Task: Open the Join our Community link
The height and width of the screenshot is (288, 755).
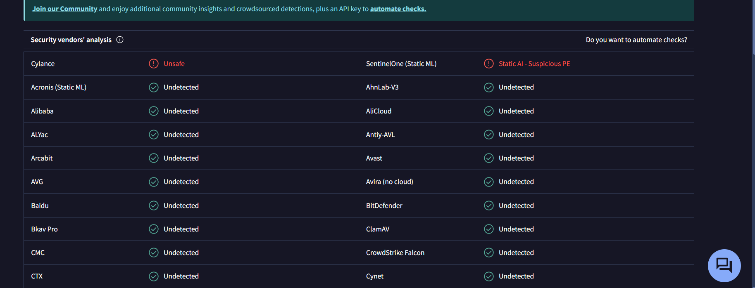Action: click(x=65, y=9)
